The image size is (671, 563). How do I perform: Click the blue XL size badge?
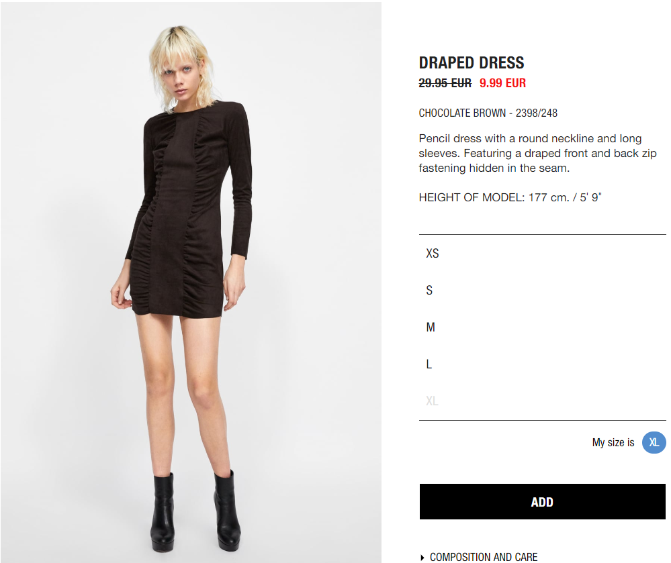click(654, 442)
